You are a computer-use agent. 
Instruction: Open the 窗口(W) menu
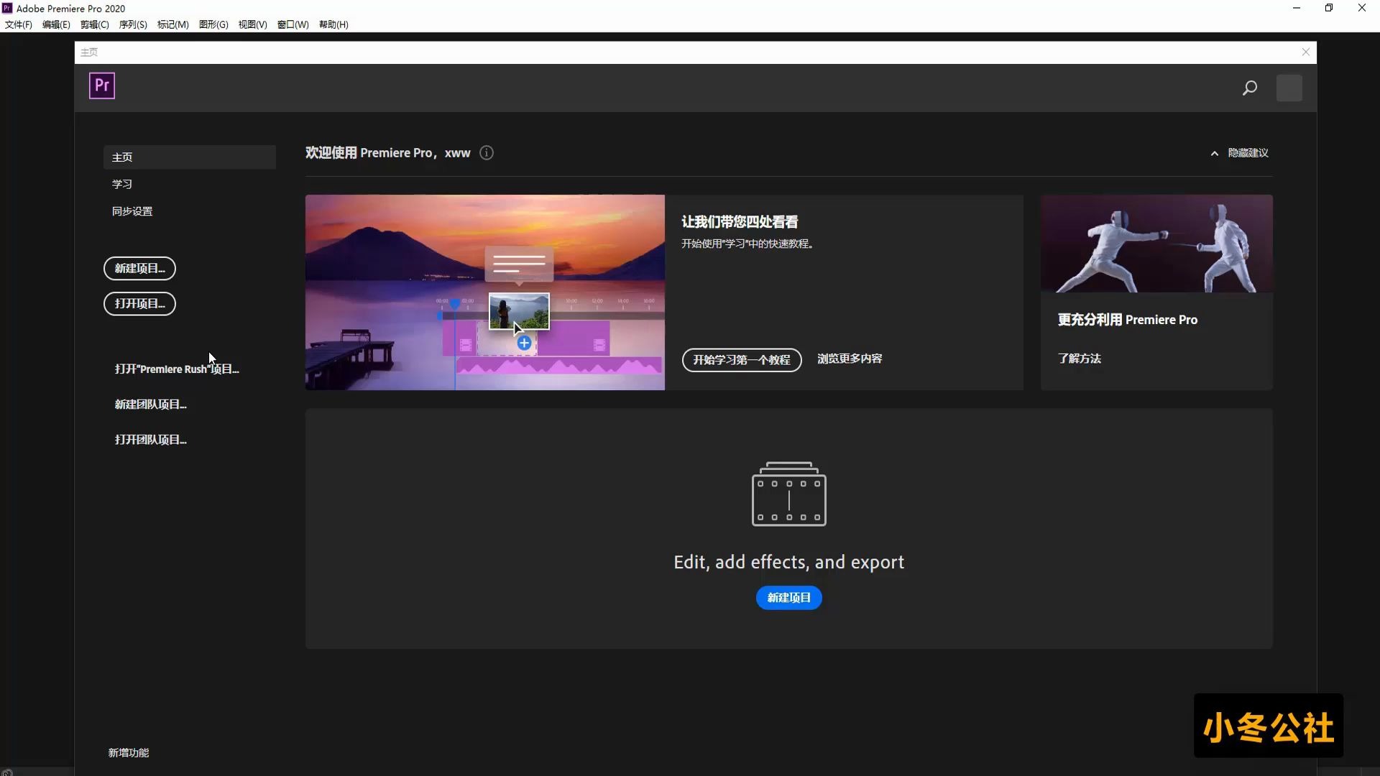tap(293, 24)
